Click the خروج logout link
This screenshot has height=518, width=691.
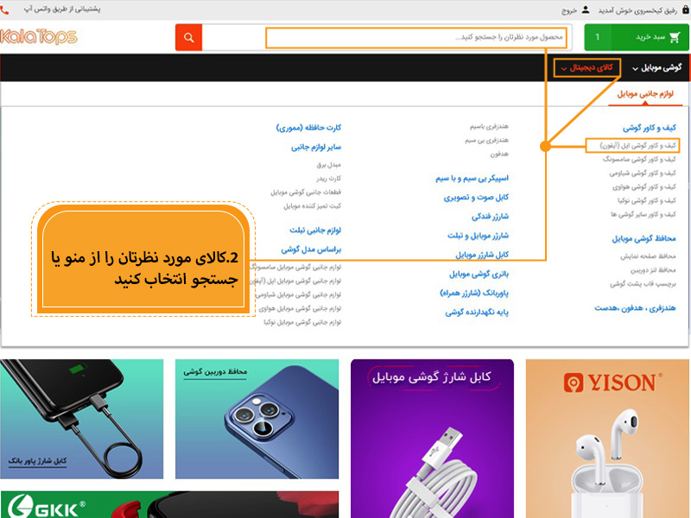tap(568, 10)
